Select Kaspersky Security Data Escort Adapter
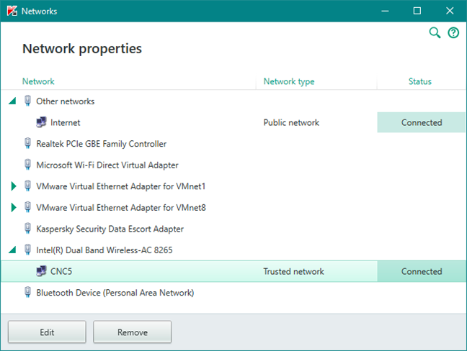This screenshot has height=351, width=467. 110,229
